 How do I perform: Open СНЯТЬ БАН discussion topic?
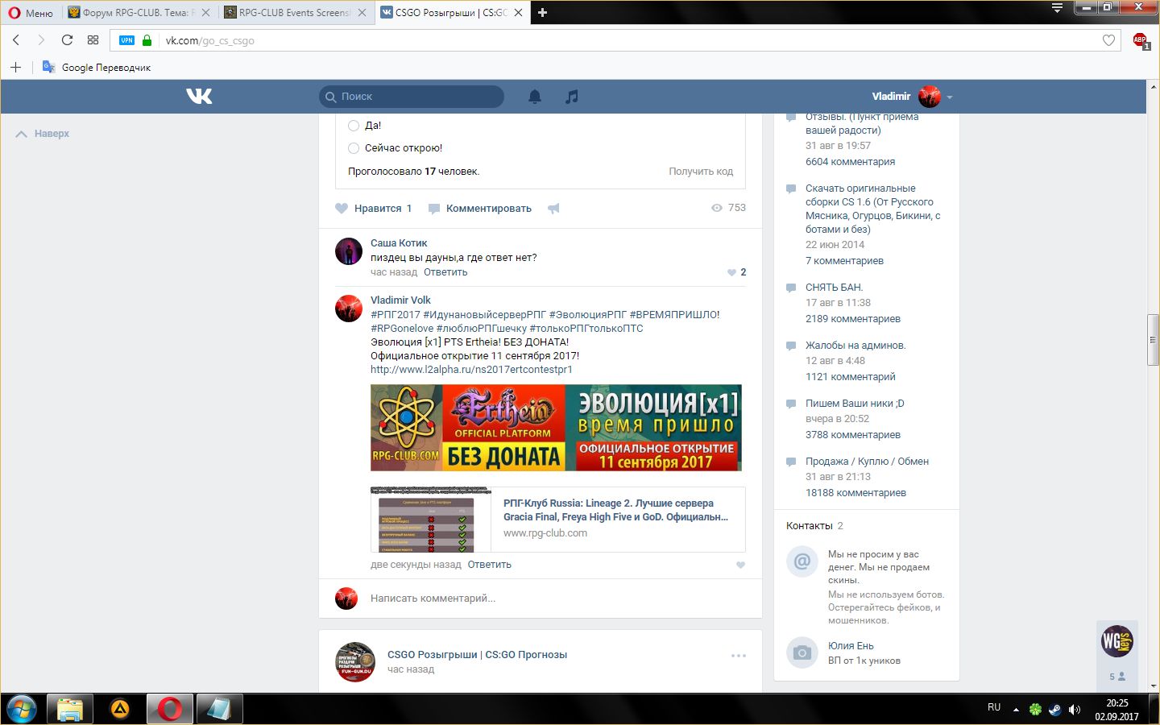tap(834, 288)
